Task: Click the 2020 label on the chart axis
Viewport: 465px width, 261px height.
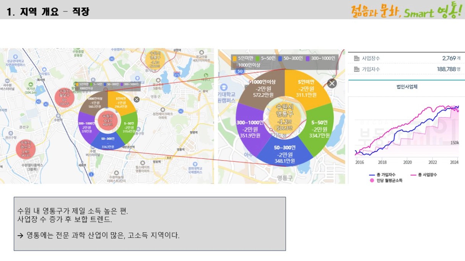Action: point(407,162)
